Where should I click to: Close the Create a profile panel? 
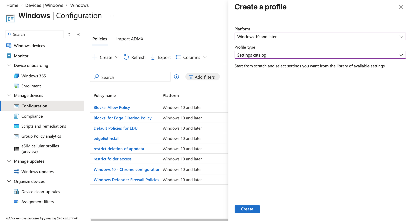tap(401, 7)
